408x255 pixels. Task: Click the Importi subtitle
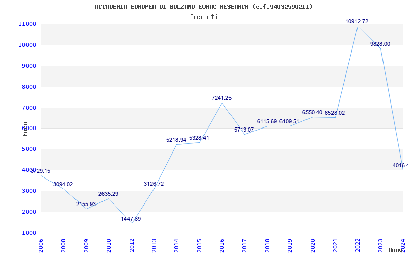click(204, 17)
